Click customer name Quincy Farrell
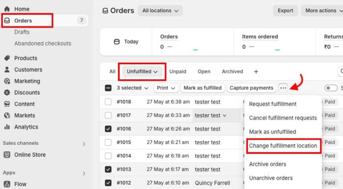 click(x=212, y=183)
